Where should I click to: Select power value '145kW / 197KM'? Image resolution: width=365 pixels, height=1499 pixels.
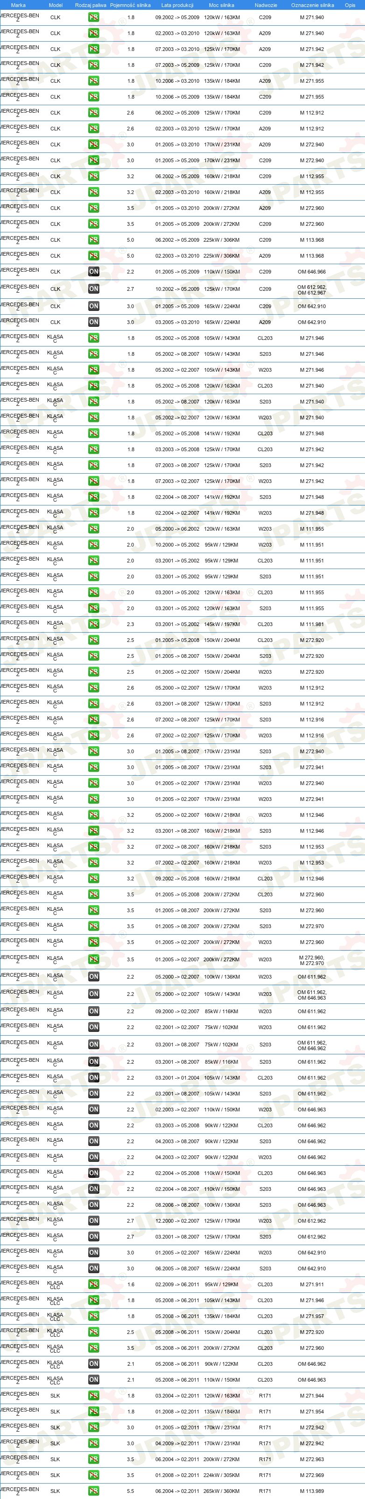[x=221, y=624]
